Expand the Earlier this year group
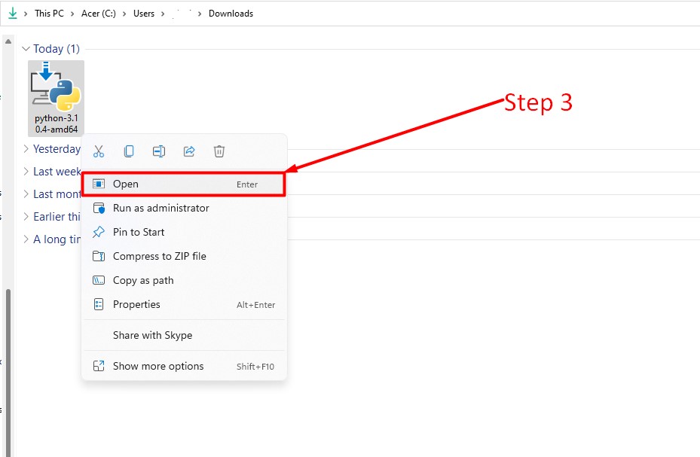Image resolution: width=700 pixels, height=457 pixels. [26, 217]
